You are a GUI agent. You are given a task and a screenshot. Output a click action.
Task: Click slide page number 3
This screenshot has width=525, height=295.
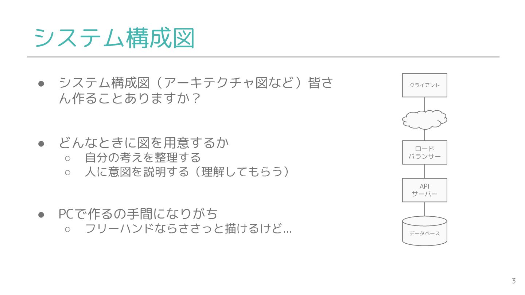click(x=514, y=281)
